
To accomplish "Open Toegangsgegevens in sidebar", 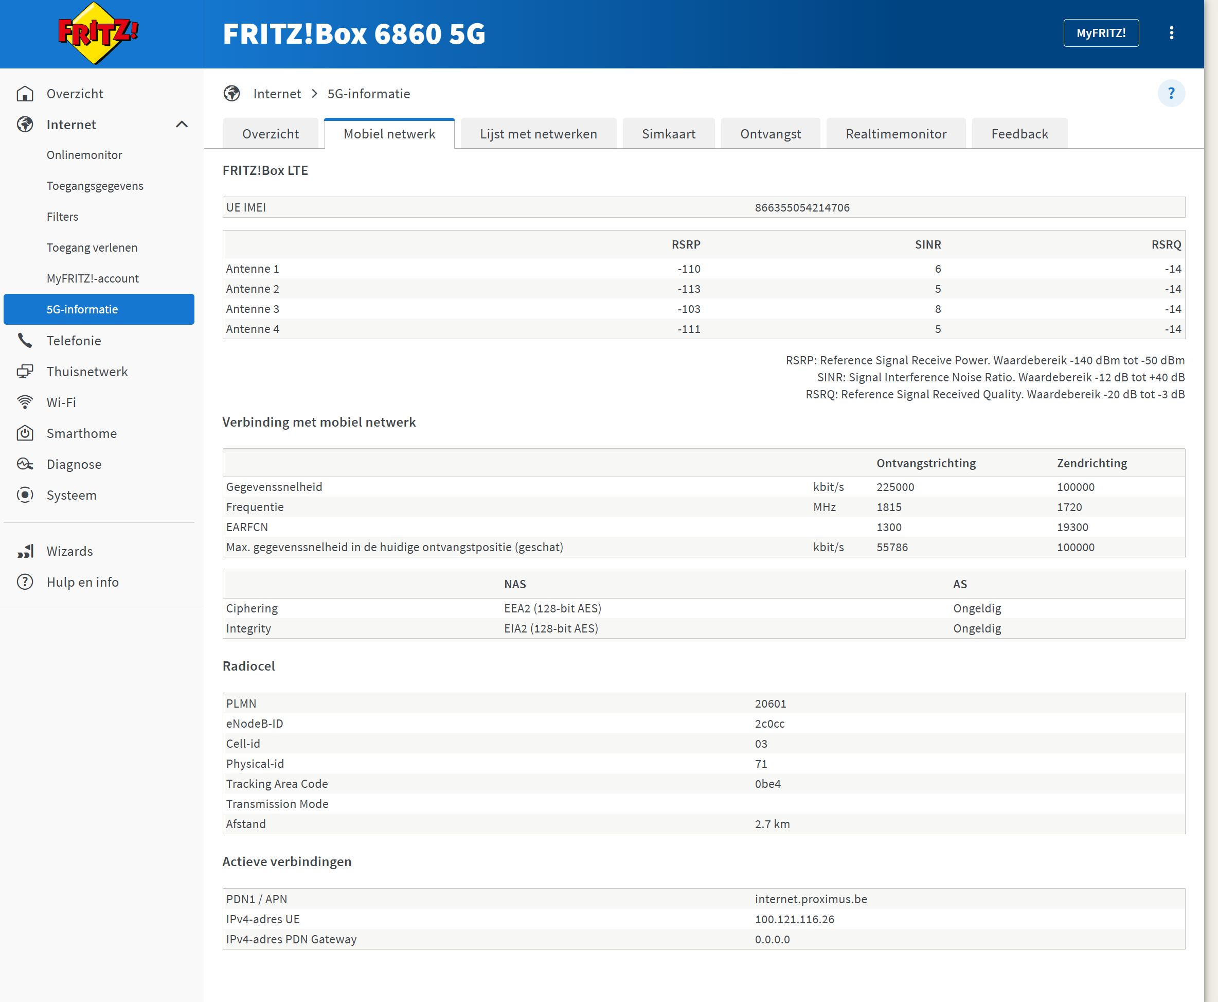I will click(x=95, y=186).
